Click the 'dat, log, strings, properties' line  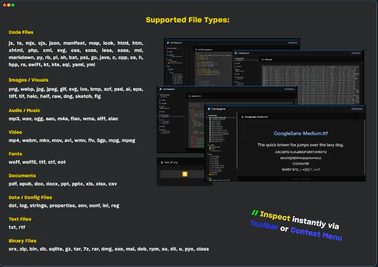pyautogui.click(x=64, y=206)
